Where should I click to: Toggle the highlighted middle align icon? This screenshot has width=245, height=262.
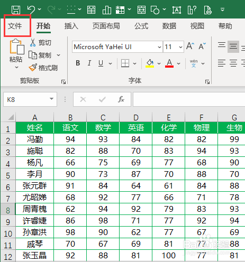click(233, 46)
